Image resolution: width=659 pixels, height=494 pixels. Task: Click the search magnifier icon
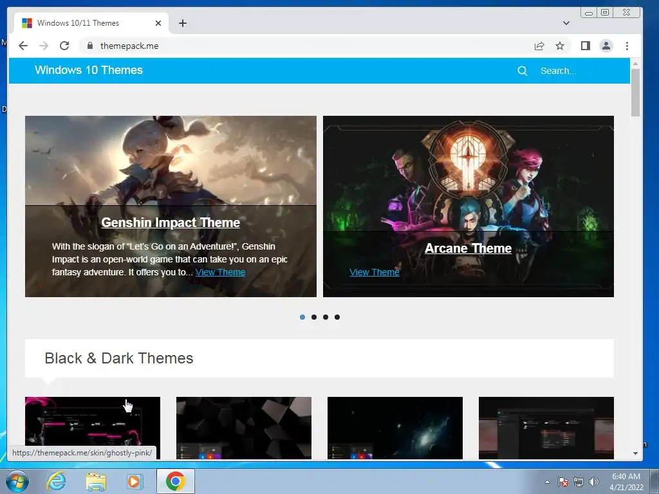click(522, 71)
